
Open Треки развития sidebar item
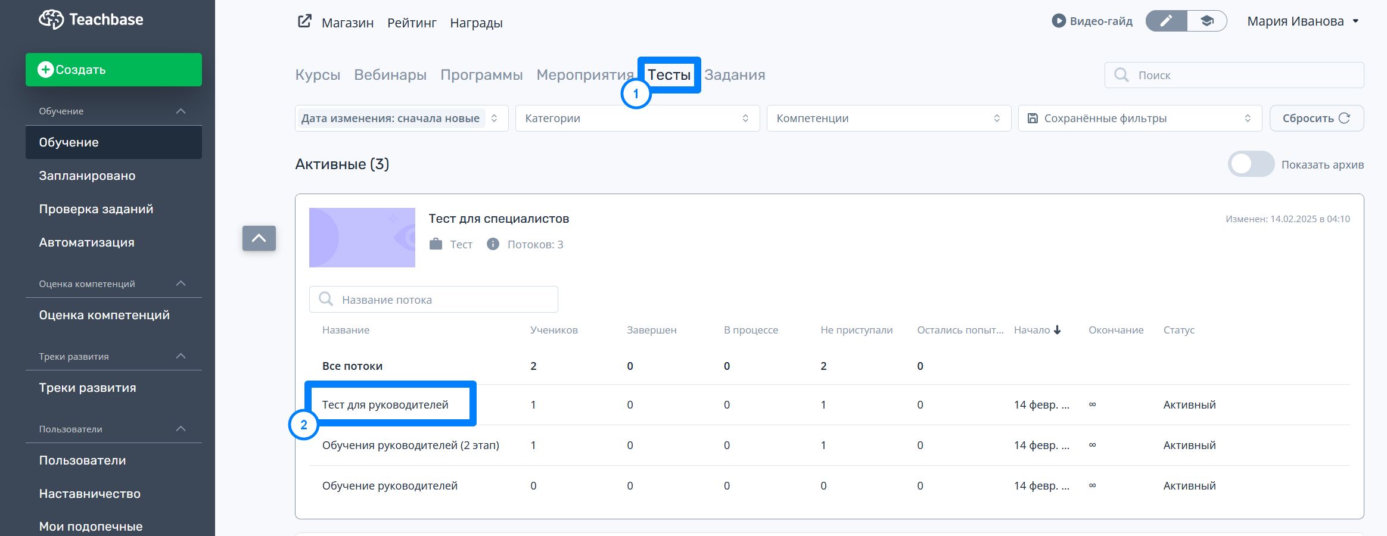(x=88, y=388)
